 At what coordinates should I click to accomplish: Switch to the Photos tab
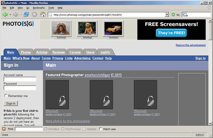26,52
